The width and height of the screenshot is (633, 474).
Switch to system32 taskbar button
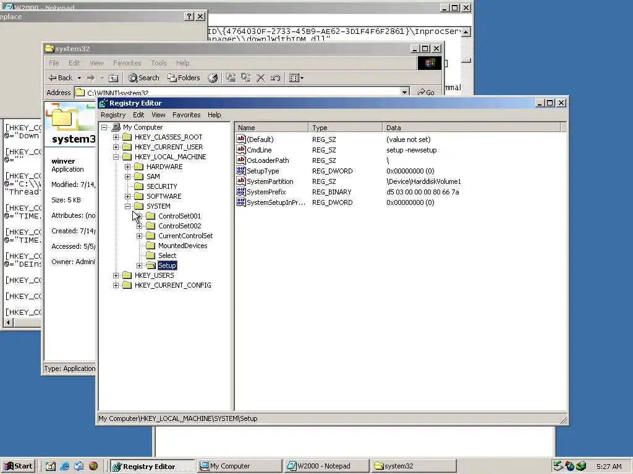tap(414, 466)
